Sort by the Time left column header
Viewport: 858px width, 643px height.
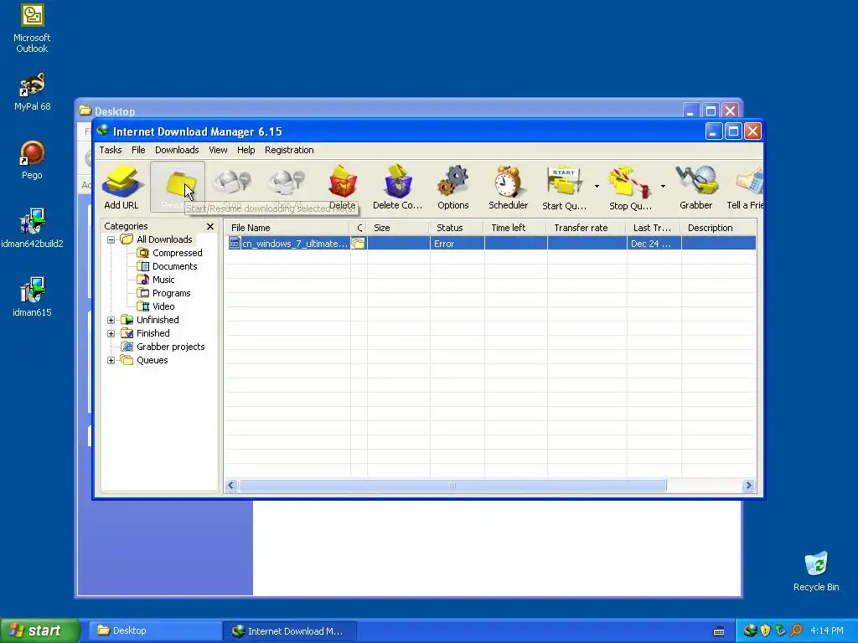click(515, 228)
